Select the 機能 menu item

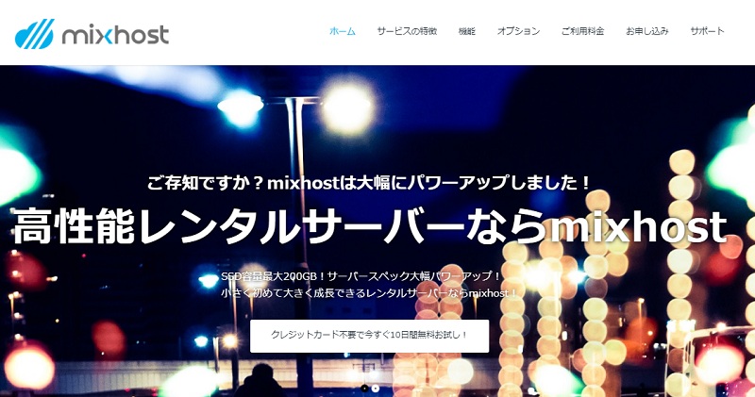pyautogui.click(x=467, y=31)
